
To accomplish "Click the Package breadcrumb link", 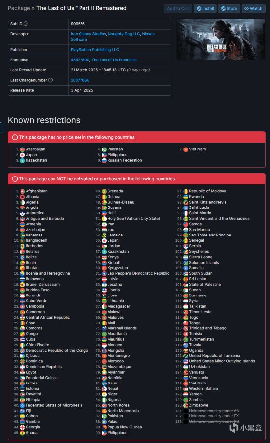I will pyautogui.click(x=19, y=8).
